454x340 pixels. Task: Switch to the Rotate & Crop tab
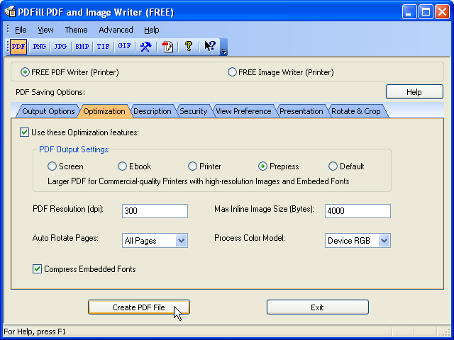click(x=356, y=112)
